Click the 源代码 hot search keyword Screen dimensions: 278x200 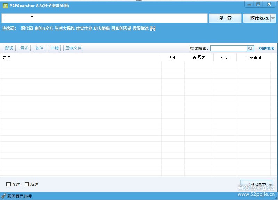(x=27, y=29)
